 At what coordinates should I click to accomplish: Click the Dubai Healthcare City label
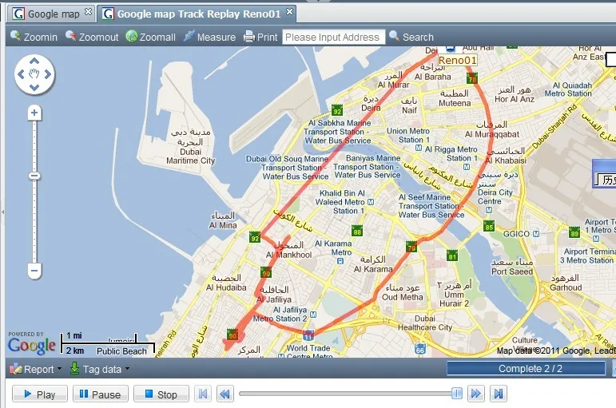pyautogui.click(x=425, y=323)
